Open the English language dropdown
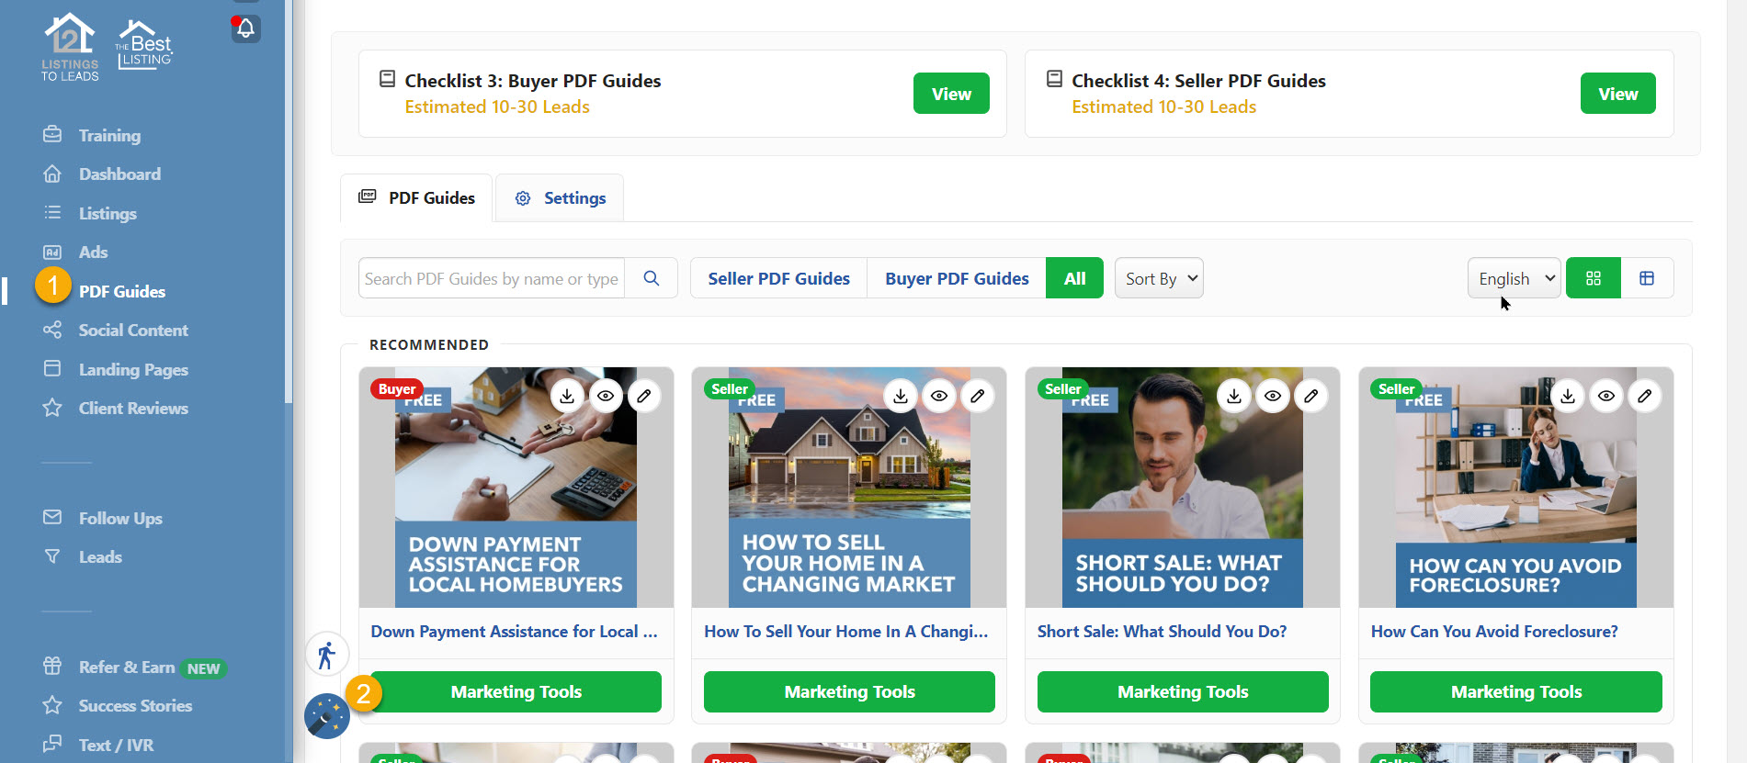 click(1514, 278)
